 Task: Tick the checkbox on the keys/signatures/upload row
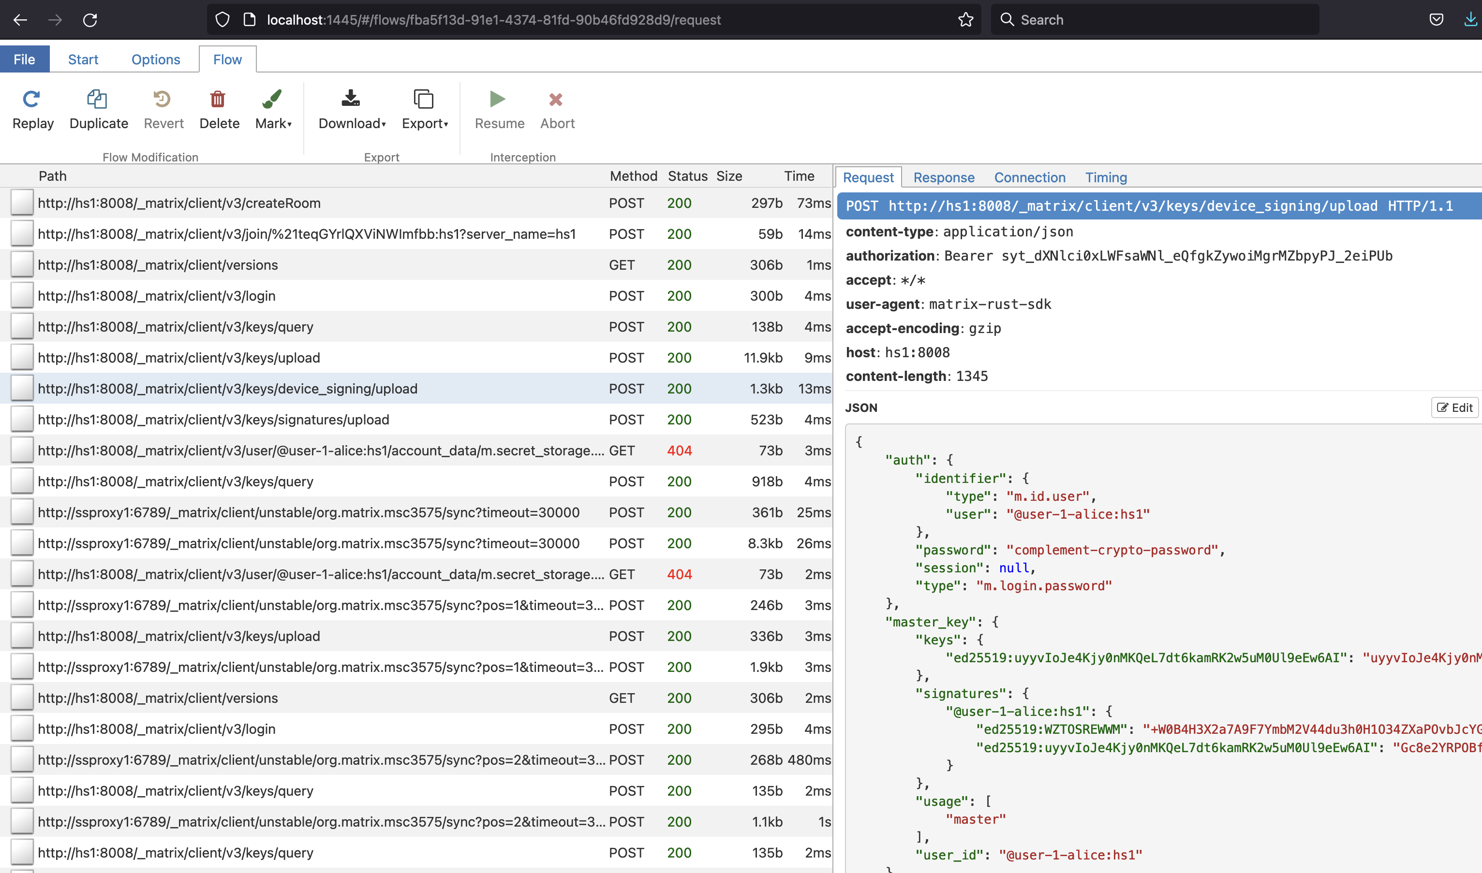point(21,419)
